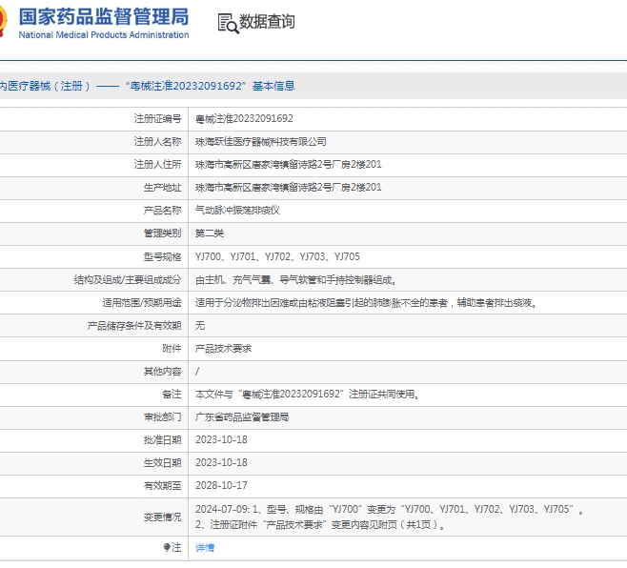Select the 无 value in storage row
This screenshot has height=568, width=627.
point(200,326)
